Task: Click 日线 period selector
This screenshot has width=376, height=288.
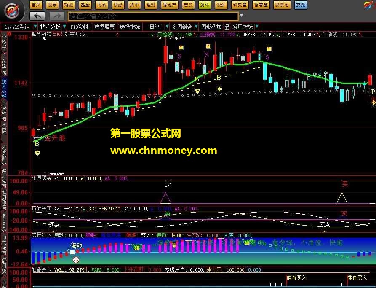Action: [x=154, y=27]
